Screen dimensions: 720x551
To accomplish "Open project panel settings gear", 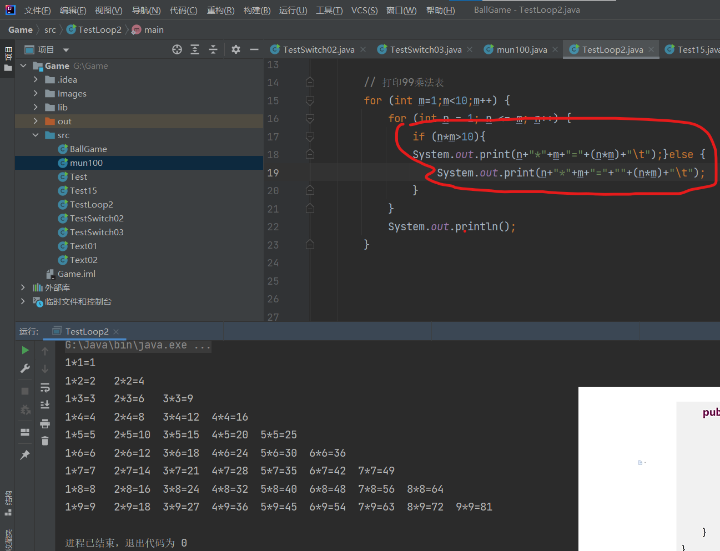I will pyautogui.click(x=236, y=49).
